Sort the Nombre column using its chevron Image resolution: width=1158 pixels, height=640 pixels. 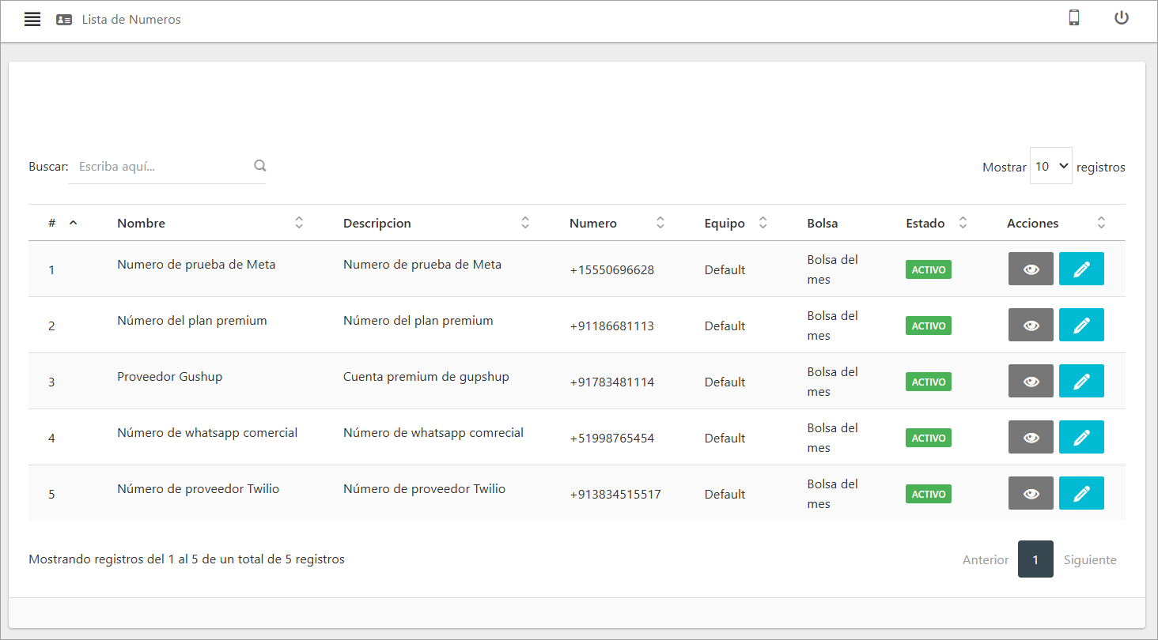(x=299, y=222)
